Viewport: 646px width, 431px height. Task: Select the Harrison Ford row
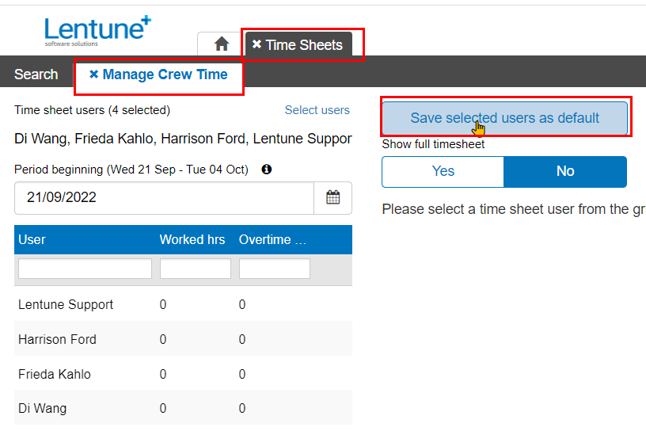tap(57, 339)
